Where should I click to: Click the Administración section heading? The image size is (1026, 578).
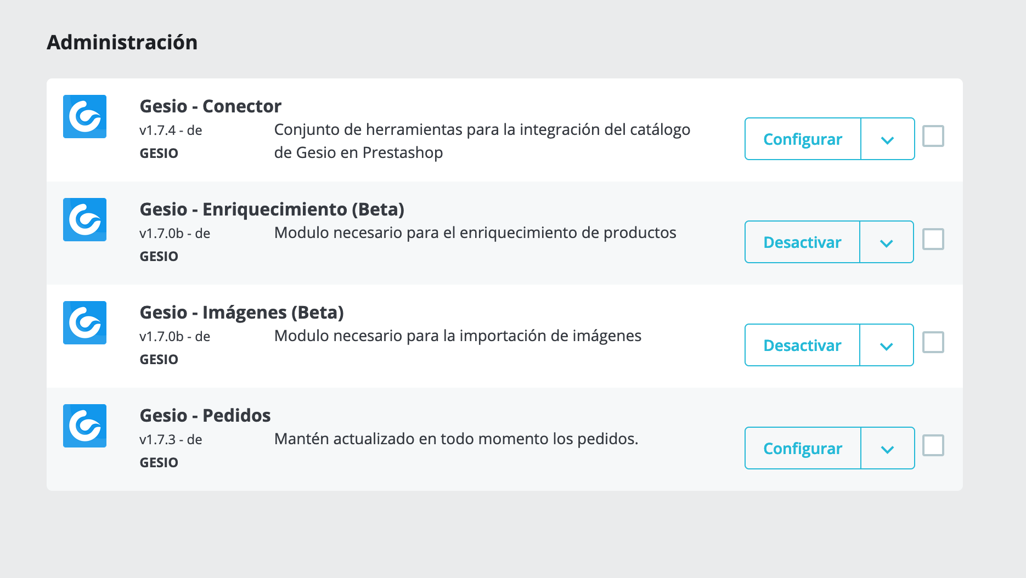click(122, 42)
